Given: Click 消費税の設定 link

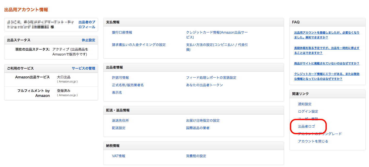Looking at the screenshot, I should (196, 156).
